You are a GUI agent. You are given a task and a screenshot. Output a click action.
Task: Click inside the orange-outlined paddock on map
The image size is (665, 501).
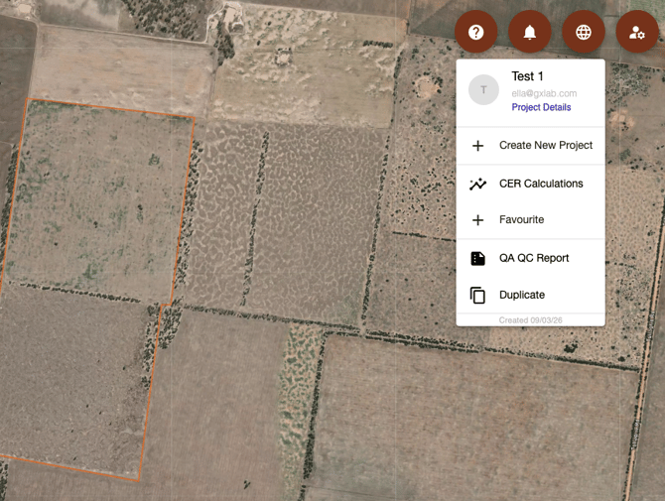(x=89, y=278)
